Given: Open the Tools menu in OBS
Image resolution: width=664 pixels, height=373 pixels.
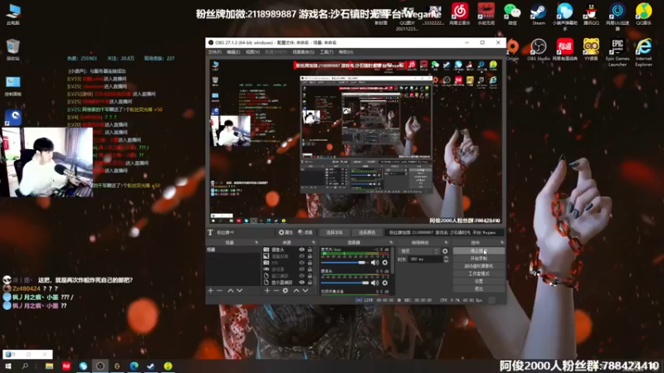Looking at the screenshot, I should [x=326, y=52].
